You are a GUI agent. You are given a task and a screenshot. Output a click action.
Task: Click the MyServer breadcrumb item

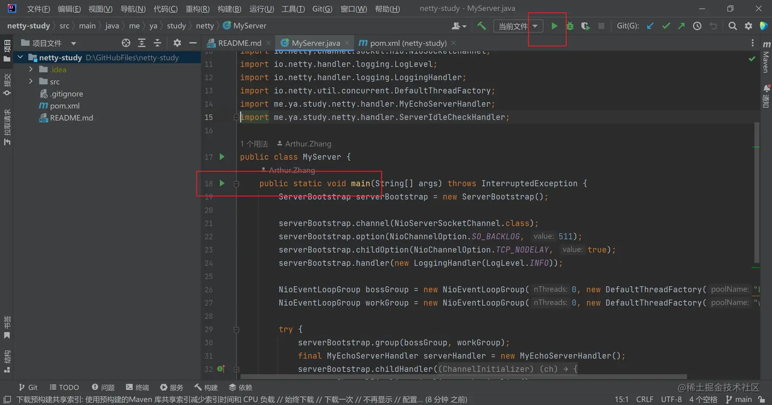pyautogui.click(x=245, y=26)
